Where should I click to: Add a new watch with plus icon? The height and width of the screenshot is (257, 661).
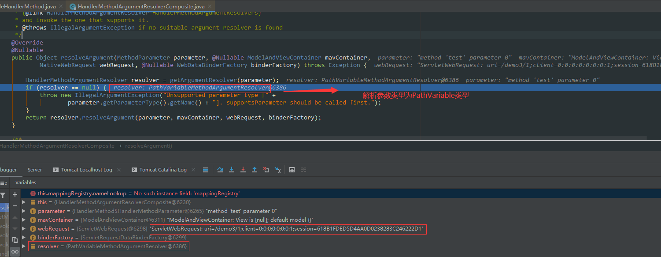pyautogui.click(x=15, y=194)
